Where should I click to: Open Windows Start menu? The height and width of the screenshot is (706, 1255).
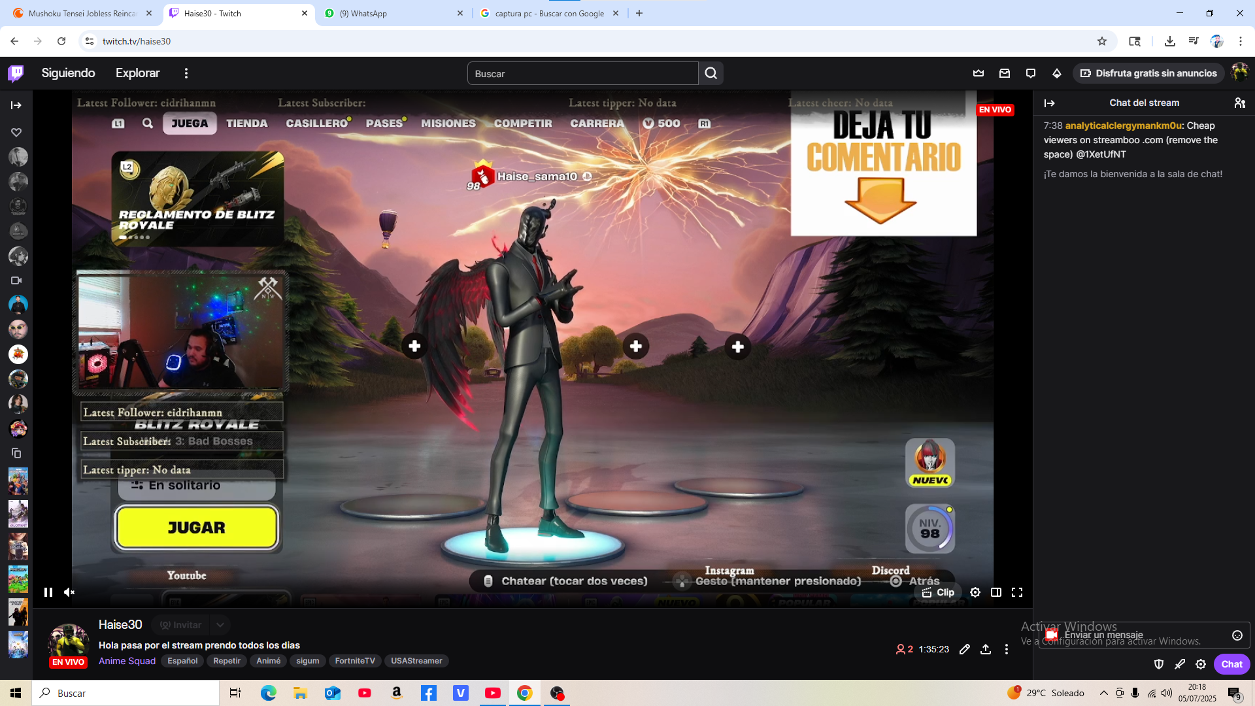click(16, 693)
